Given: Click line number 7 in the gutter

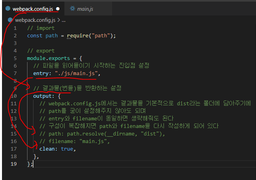Looking at the screenshot, I should pyautogui.click(x=15, y=74).
